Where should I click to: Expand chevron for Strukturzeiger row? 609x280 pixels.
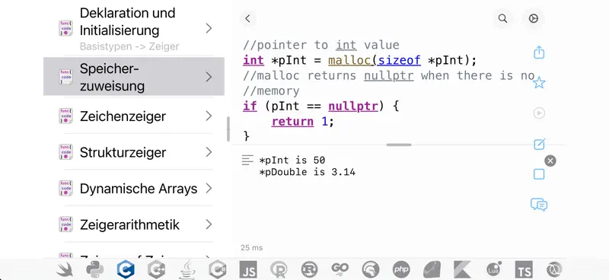209,152
